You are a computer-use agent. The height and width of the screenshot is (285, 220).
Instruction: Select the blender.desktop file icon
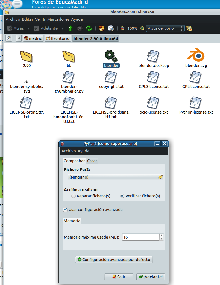tap(153, 56)
